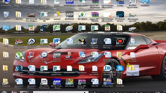The width and height of the screenshot is (166, 93).
Task: Open the 41727469 folder
Action: click(120, 83)
